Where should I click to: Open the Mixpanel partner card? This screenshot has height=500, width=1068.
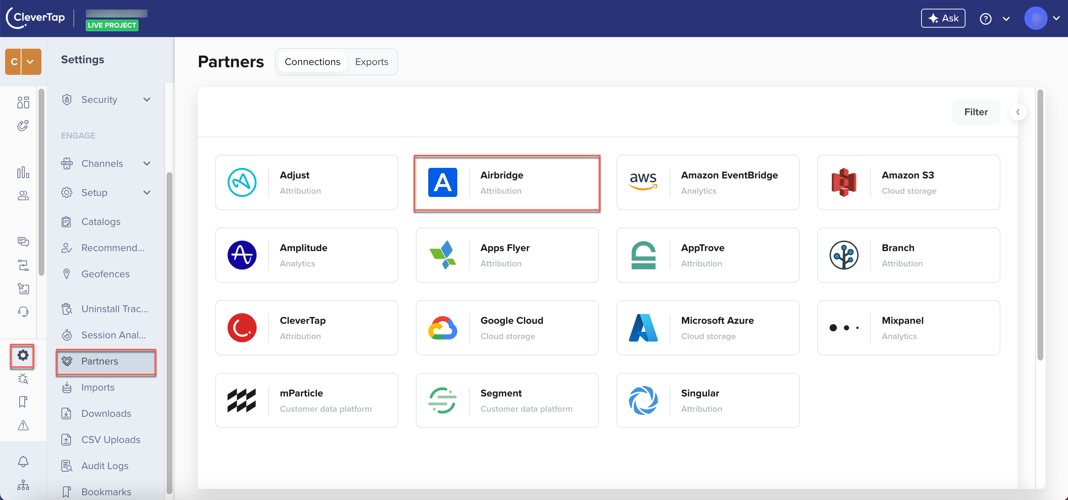click(908, 328)
